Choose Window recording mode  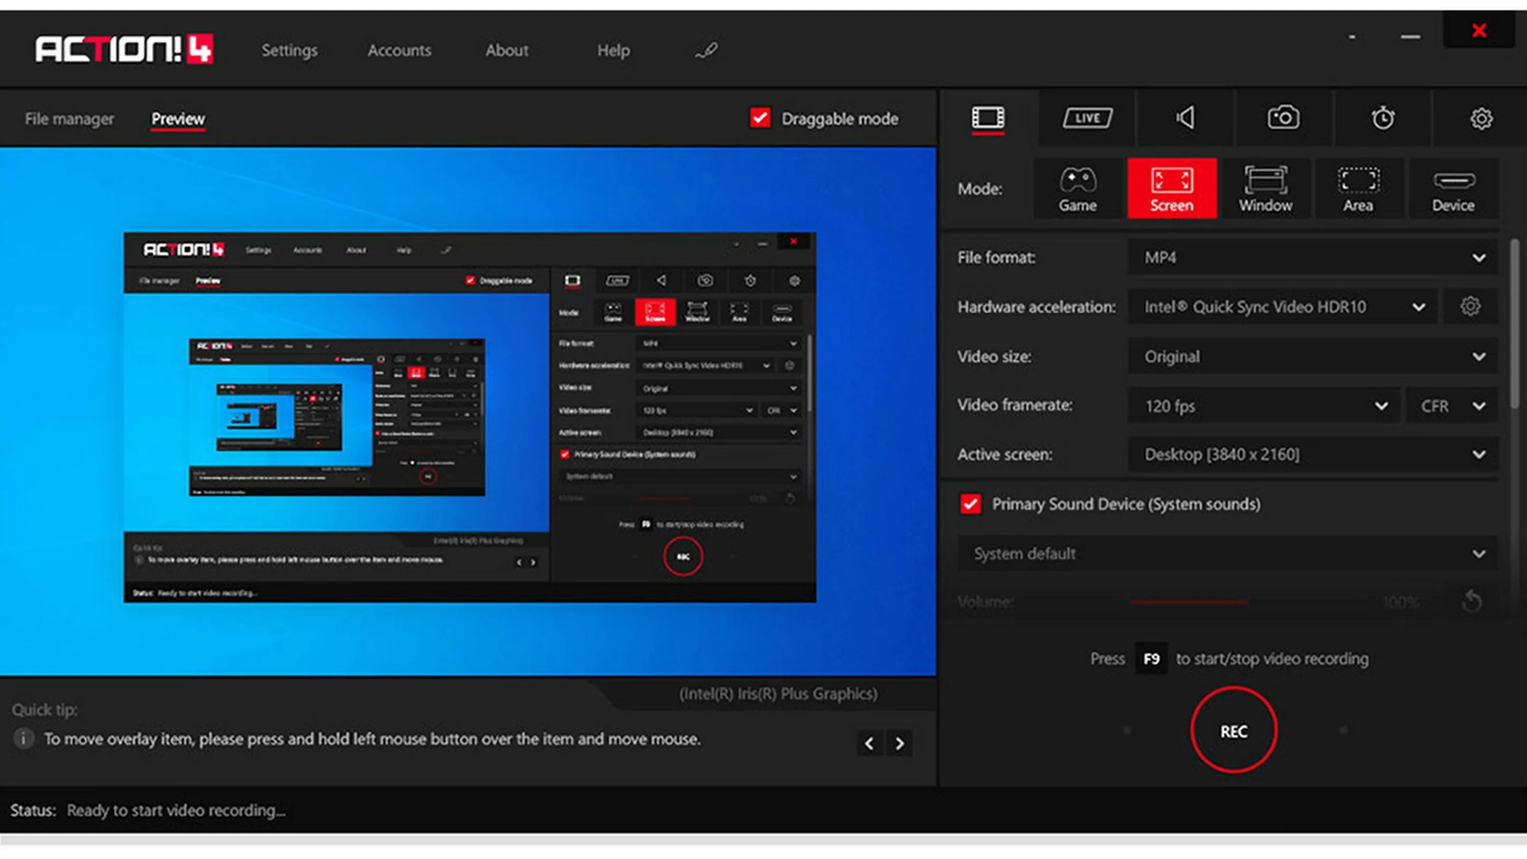(1265, 188)
